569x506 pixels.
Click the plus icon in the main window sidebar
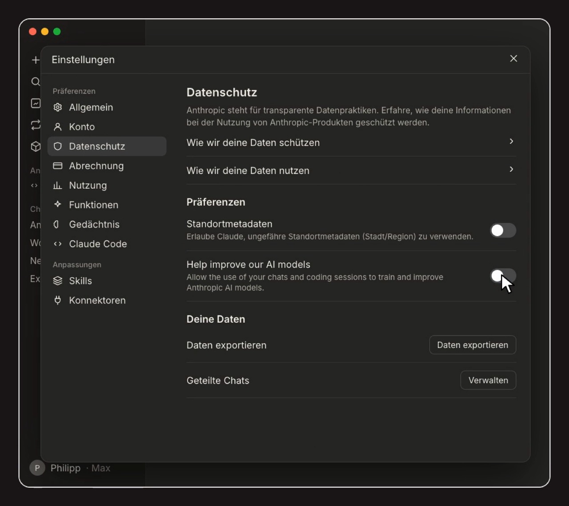[x=36, y=60]
